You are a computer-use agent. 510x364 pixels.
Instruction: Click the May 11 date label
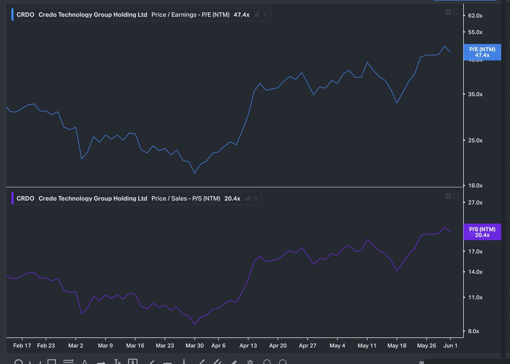367,346
